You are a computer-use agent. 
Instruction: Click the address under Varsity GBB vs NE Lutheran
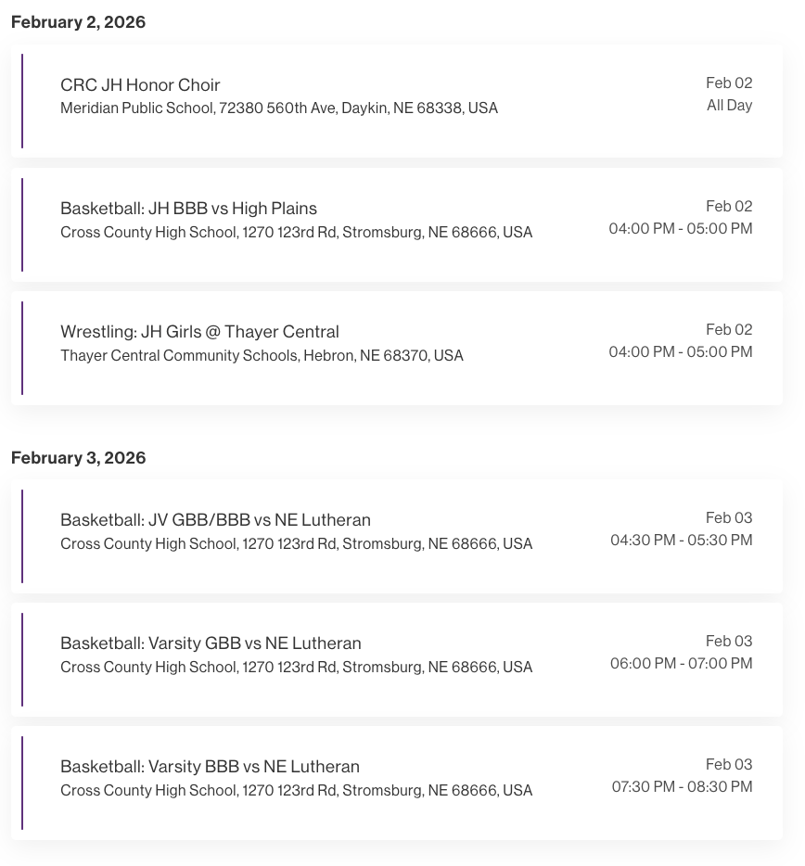(x=296, y=668)
